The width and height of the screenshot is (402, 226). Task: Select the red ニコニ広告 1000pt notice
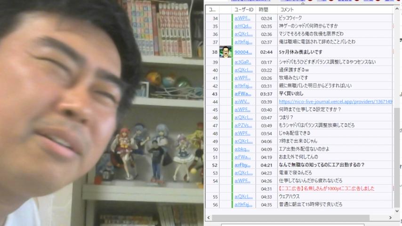[327, 188]
